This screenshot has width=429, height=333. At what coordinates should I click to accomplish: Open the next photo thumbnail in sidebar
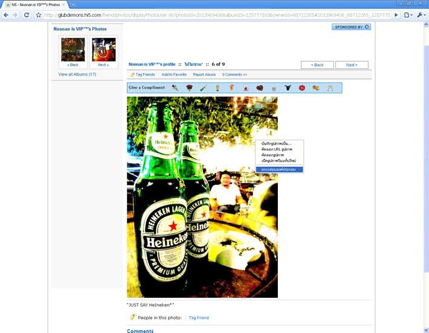[104, 50]
